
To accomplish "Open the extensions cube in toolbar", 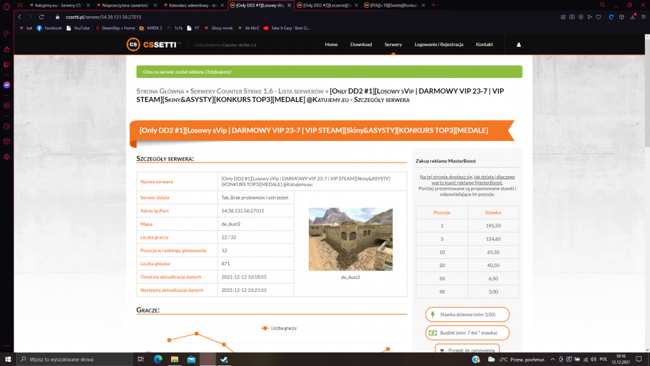I will point(622,17).
